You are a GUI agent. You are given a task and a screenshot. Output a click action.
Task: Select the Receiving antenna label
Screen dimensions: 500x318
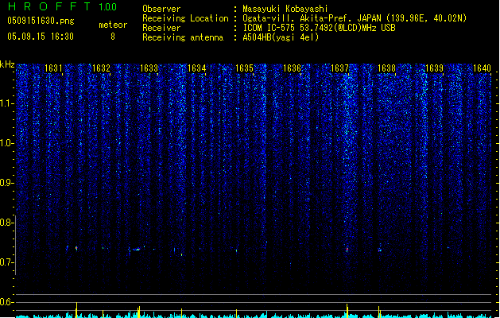183,37
